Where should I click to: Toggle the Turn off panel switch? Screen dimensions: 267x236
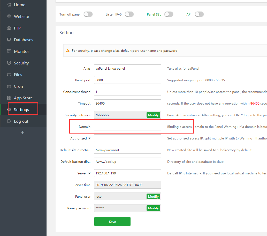[x=88, y=14]
